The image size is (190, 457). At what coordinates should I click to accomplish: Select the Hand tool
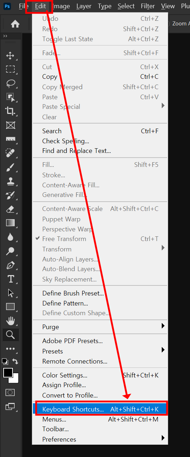click(x=11, y=321)
